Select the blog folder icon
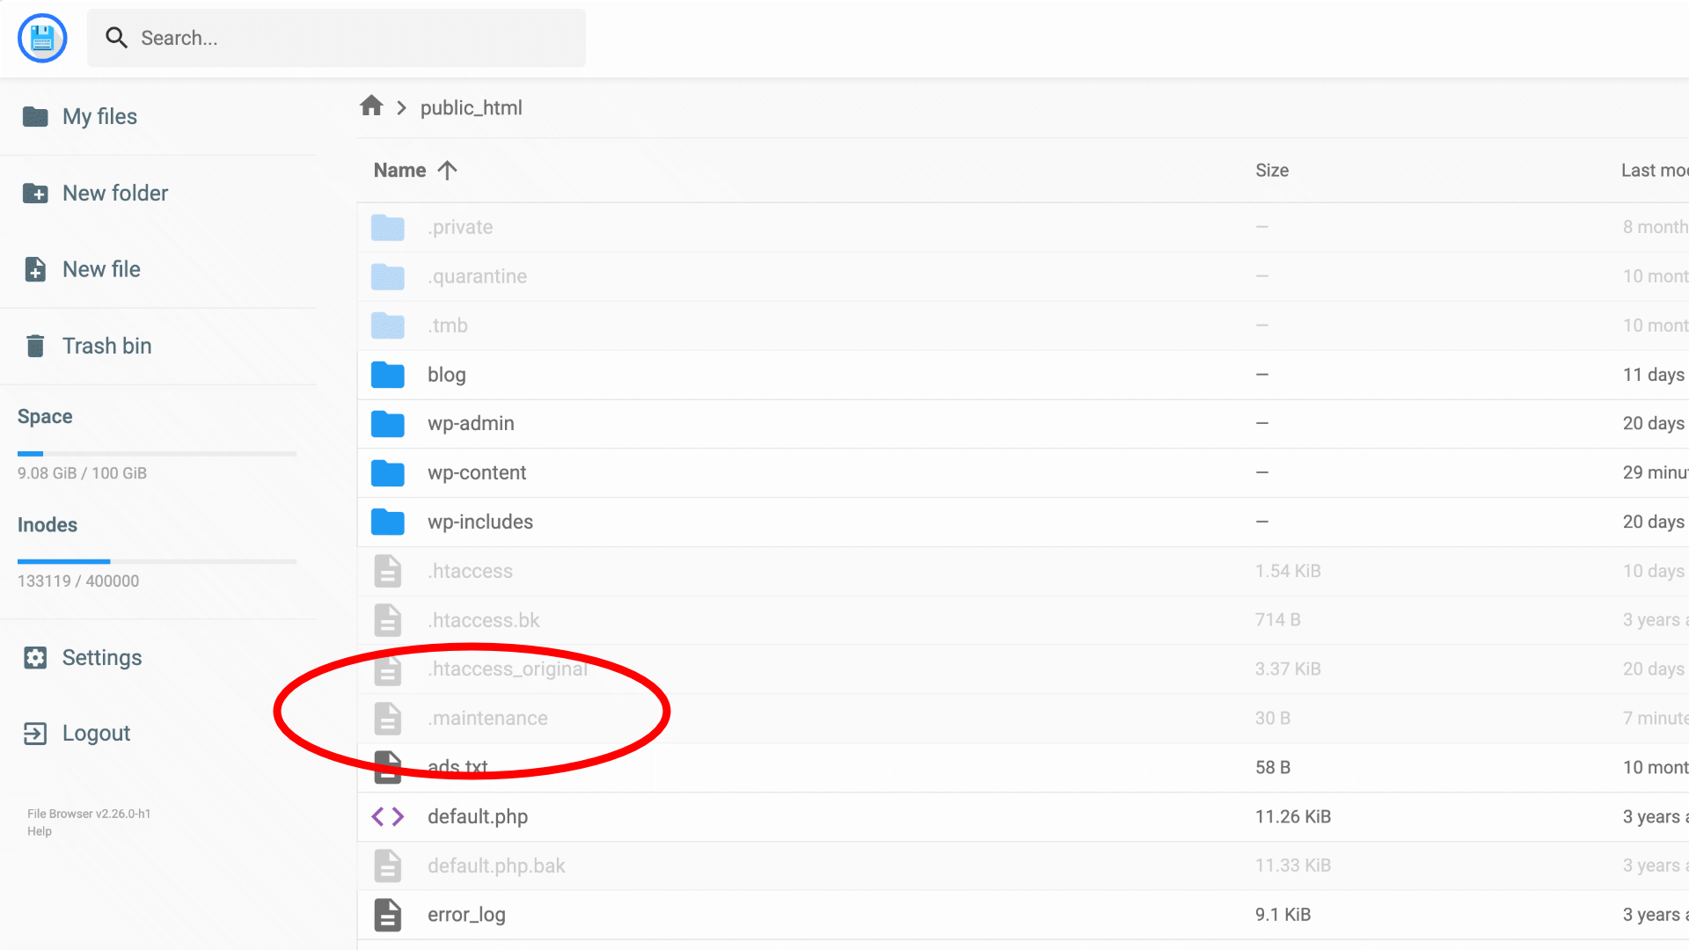Viewport: 1689px width, 950px height. click(388, 375)
